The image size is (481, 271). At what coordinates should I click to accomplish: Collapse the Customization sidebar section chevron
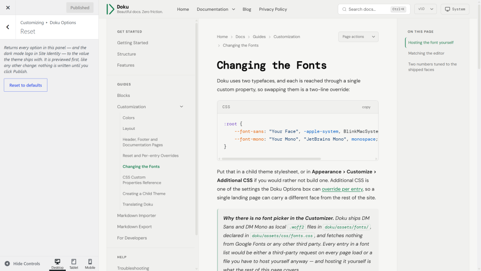pyautogui.click(x=181, y=107)
